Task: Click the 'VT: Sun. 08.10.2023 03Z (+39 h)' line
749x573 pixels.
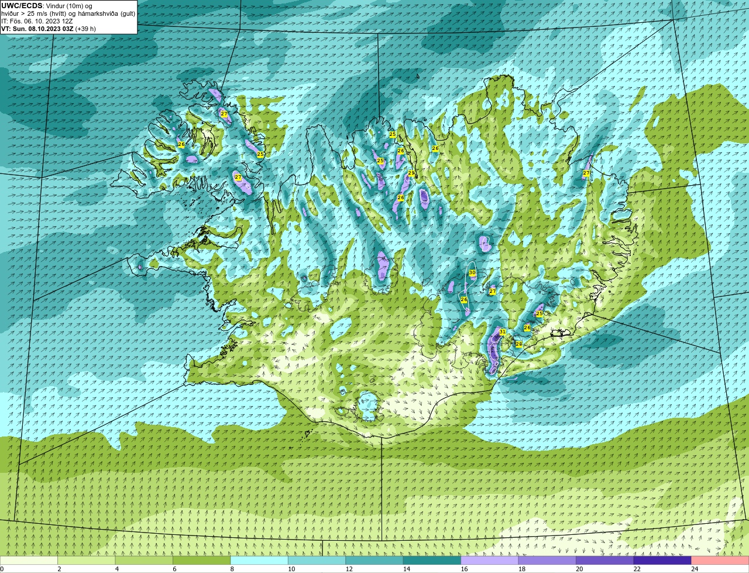Action: pyautogui.click(x=49, y=28)
